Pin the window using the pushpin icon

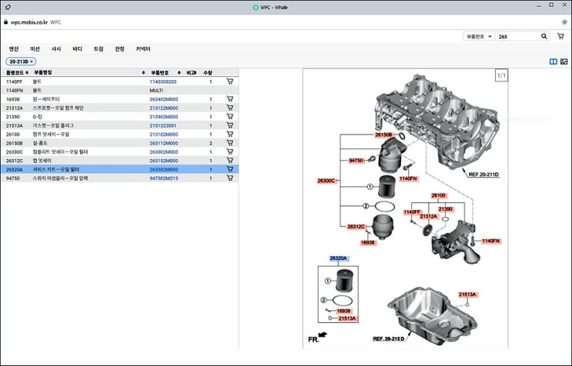click(8, 7)
